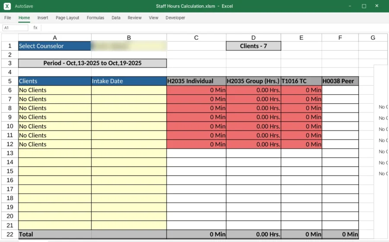Click 0.00 Hrs. in row 8
389x242 pixels.
coord(253,108)
